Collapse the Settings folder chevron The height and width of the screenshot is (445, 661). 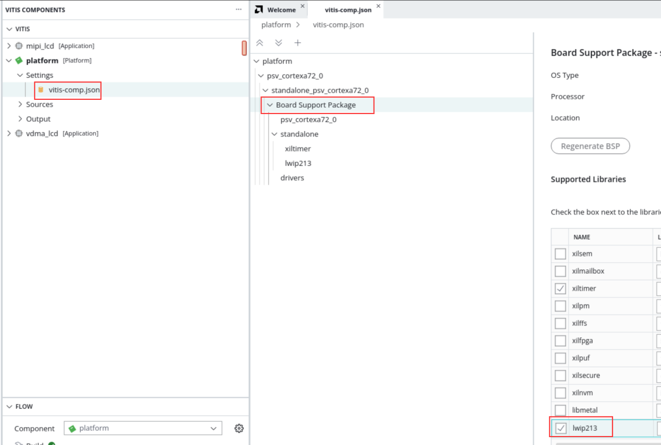pos(21,75)
